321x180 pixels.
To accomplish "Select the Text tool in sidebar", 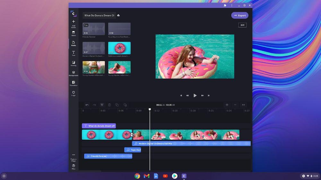I will tap(74, 53).
